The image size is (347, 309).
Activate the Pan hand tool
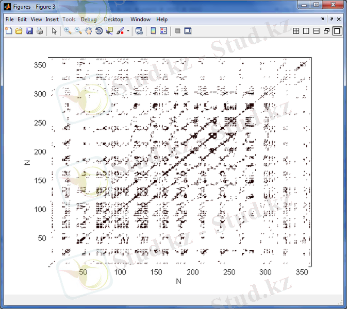[88, 31]
